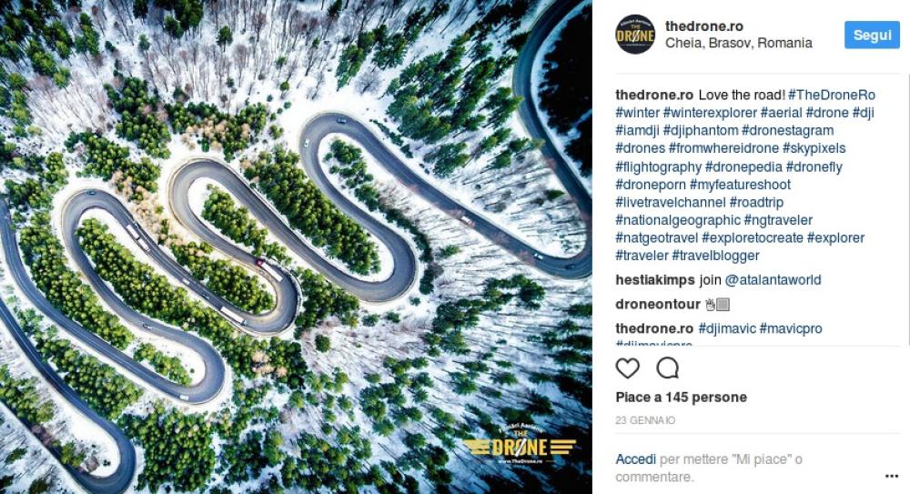Open the #TheDroneRo hashtag

coord(832,95)
